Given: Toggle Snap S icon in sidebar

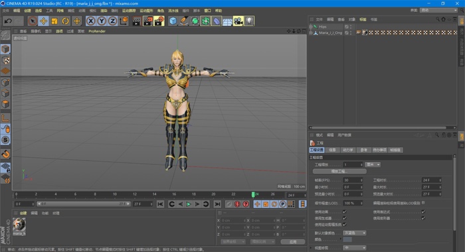Looking at the screenshot, I should [x=5, y=140].
